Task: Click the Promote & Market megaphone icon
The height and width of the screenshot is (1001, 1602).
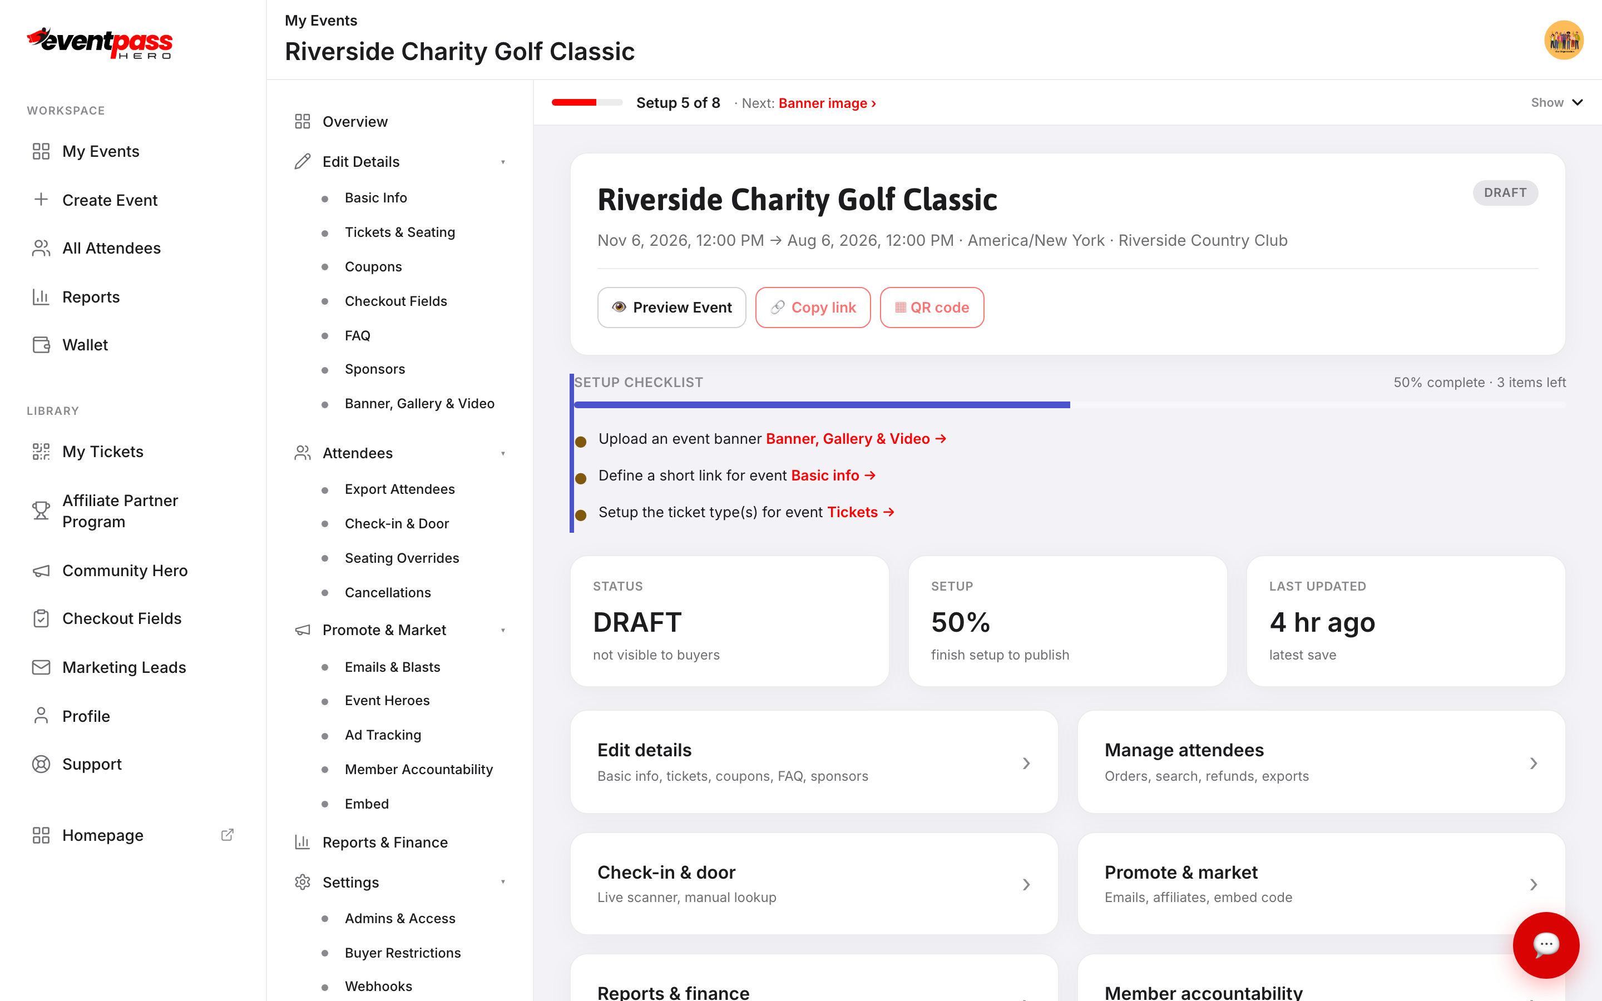Action: pyautogui.click(x=303, y=630)
